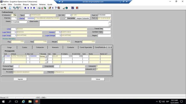
Task: Click the first overlapping-sheets copy icon
Action: point(14,8)
